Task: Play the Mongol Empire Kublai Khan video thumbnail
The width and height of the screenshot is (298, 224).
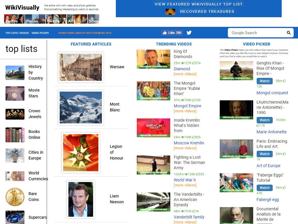Action: [154, 91]
